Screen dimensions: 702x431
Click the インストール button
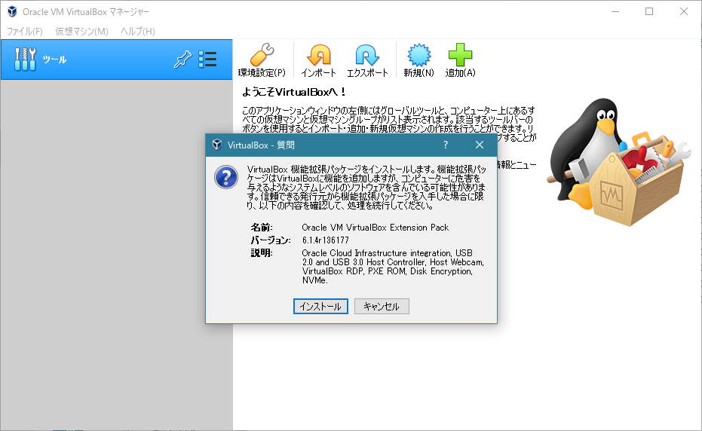(320, 306)
